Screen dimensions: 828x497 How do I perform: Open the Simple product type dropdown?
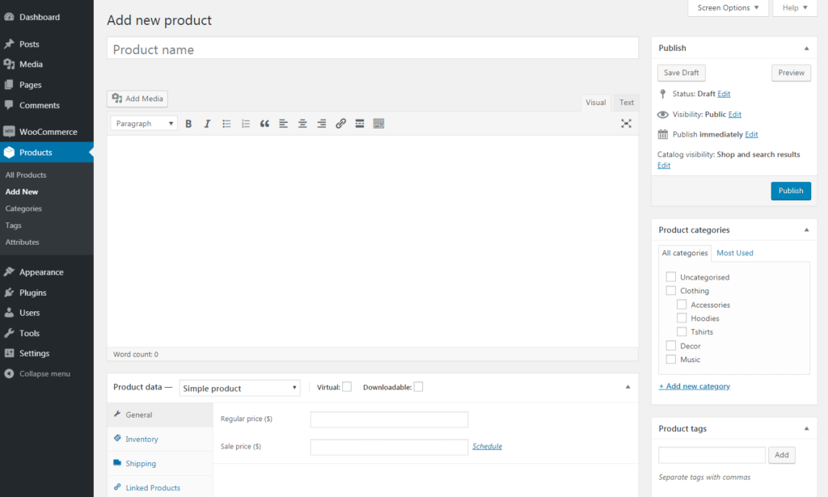click(x=239, y=388)
